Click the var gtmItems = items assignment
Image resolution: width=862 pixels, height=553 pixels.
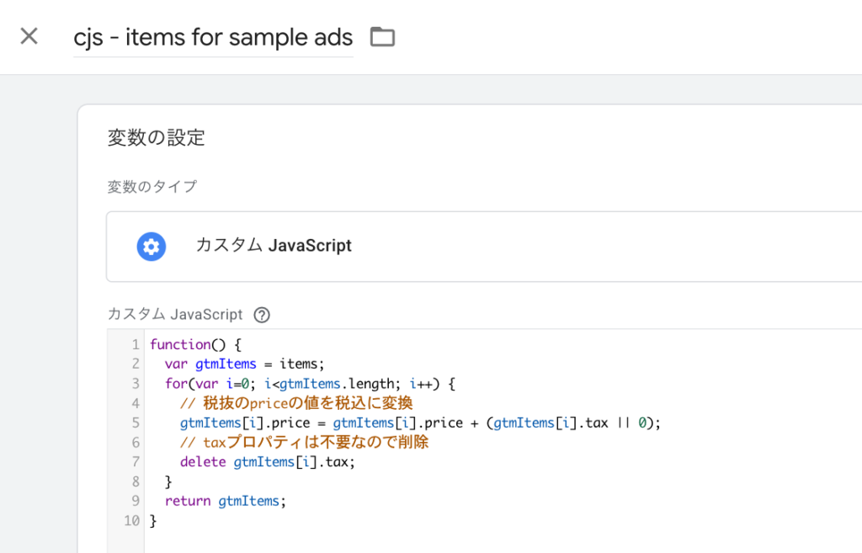[244, 364]
